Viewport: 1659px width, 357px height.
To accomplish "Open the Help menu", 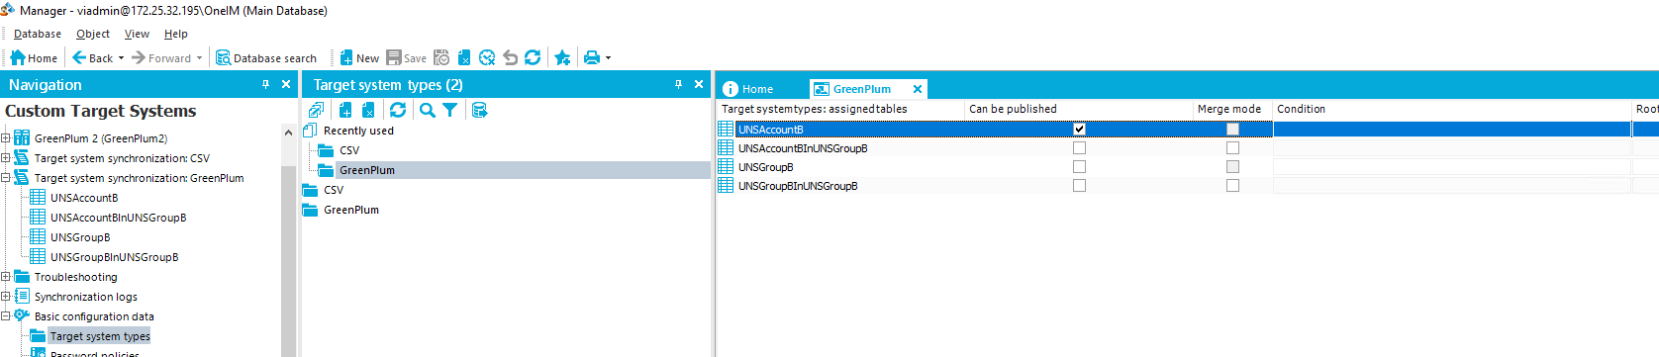I will coord(176,34).
